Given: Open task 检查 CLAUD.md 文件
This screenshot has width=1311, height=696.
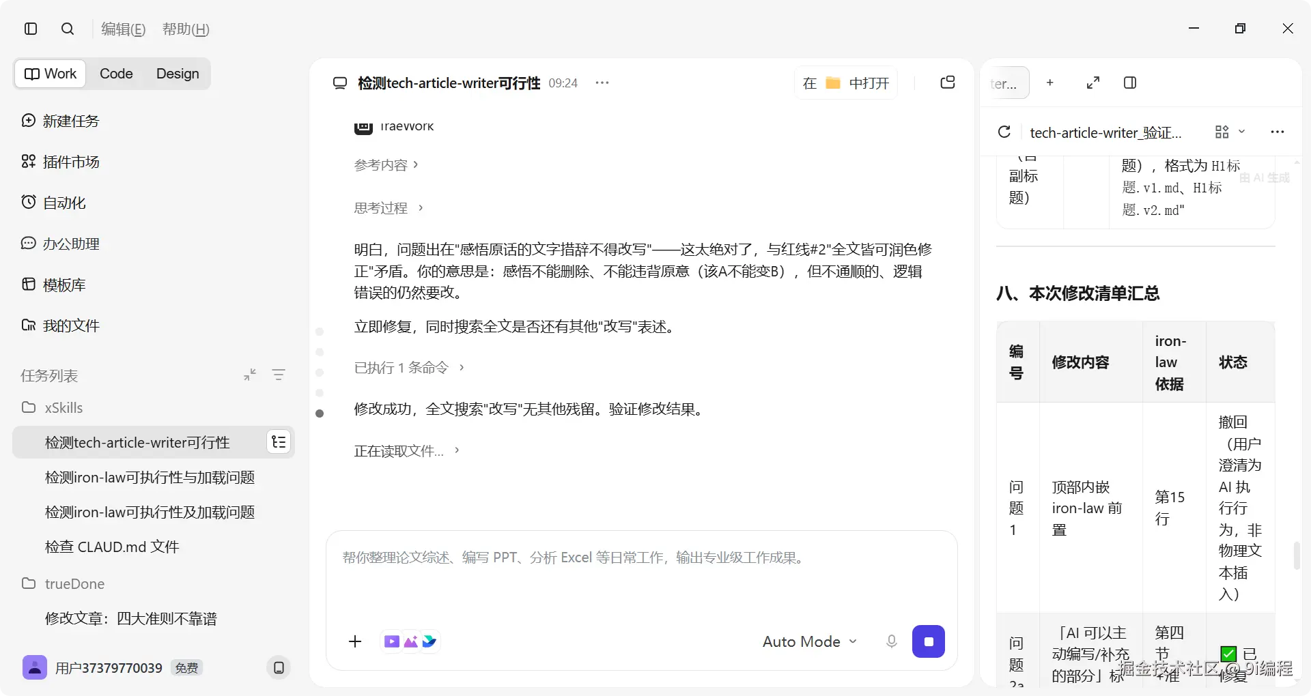Looking at the screenshot, I should click(x=112, y=547).
